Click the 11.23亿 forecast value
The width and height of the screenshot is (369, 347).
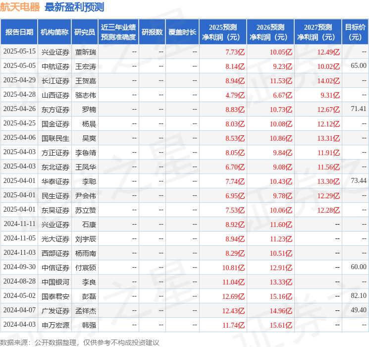281,239
